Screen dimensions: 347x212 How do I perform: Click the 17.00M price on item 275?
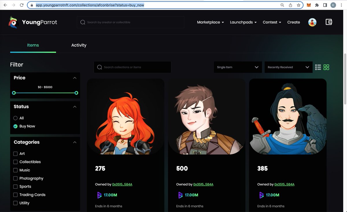[x=110, y=195]
